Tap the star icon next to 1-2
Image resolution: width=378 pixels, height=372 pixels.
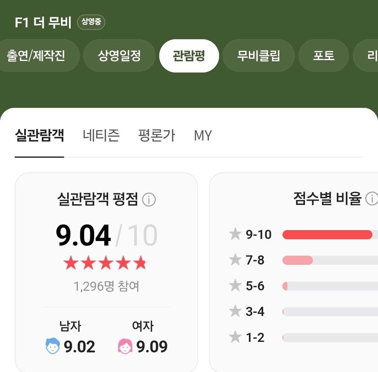pyautogui.click(x=235, y=337)
